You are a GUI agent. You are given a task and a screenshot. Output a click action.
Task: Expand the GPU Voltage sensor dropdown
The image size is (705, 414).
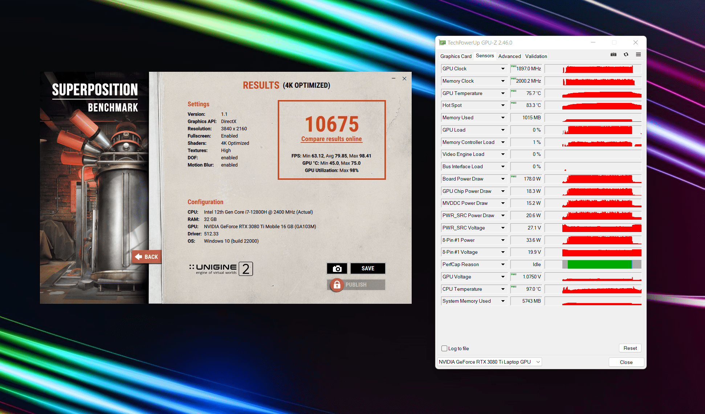pos(503,277)
